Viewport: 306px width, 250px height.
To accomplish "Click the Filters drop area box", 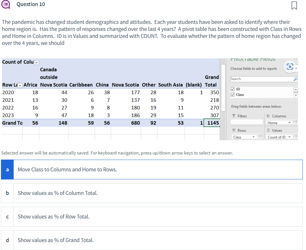I will click(247, 122).
